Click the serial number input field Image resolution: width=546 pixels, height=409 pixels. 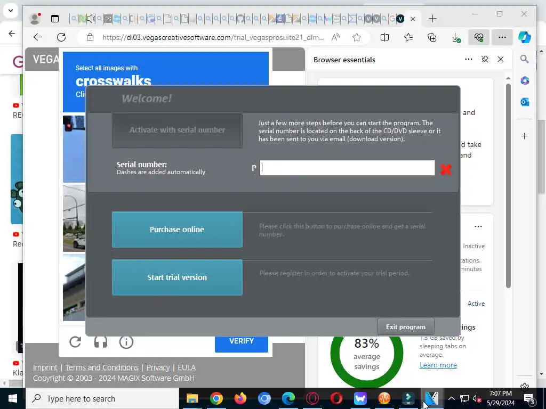(347, 168)
